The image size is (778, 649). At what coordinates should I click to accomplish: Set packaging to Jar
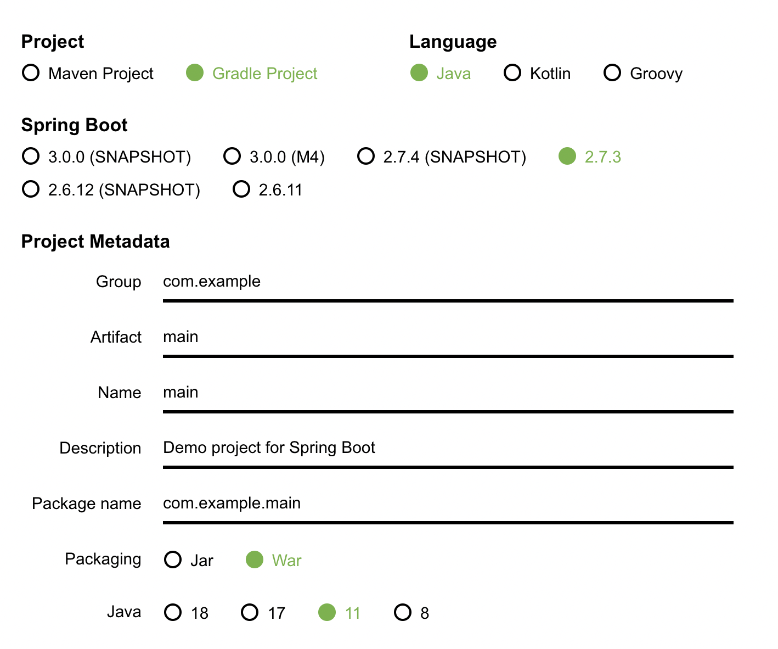pos(173,560)
